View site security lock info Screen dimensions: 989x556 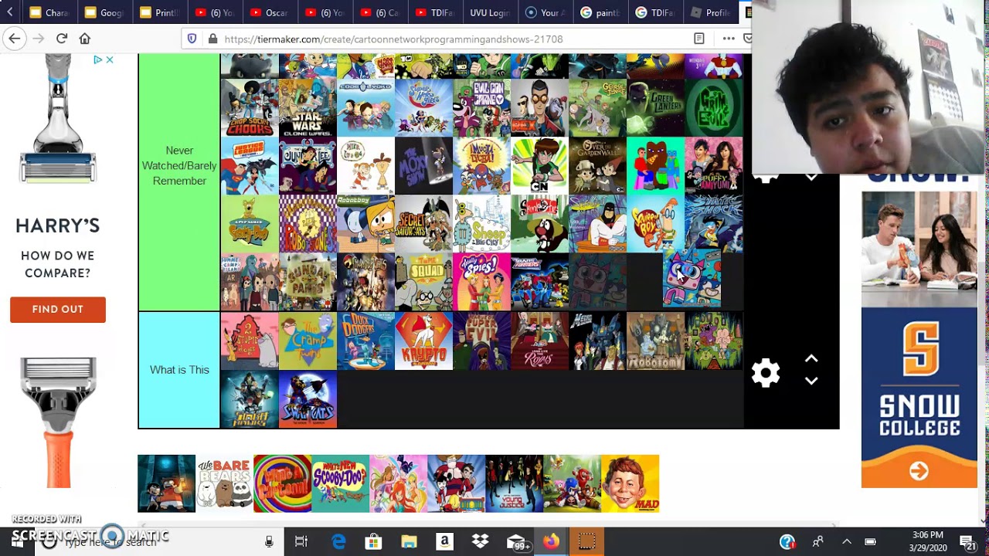(x=211, y=39)
